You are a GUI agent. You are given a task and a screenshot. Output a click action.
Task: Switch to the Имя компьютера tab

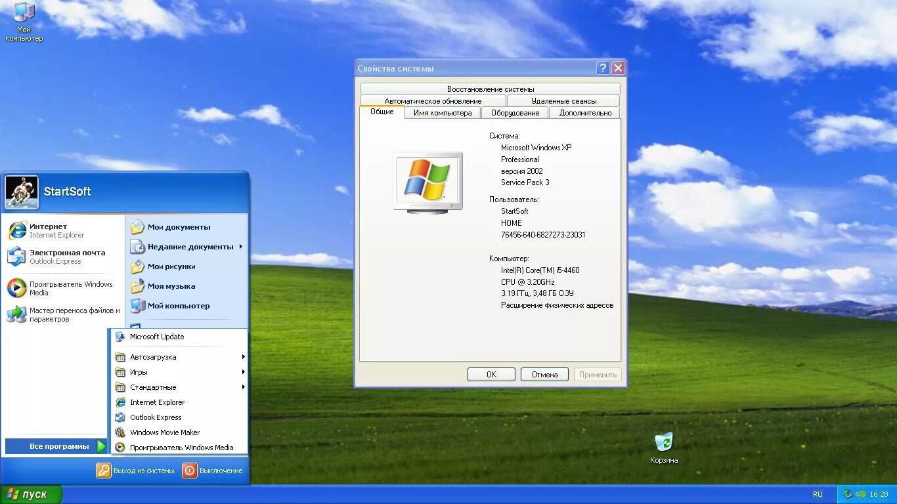[x=443, y=113]
